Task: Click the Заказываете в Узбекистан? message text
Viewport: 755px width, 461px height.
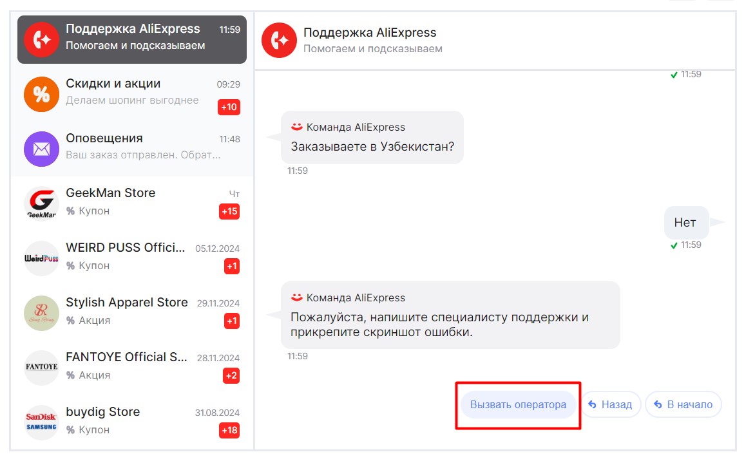Action: tap(372, 146)
